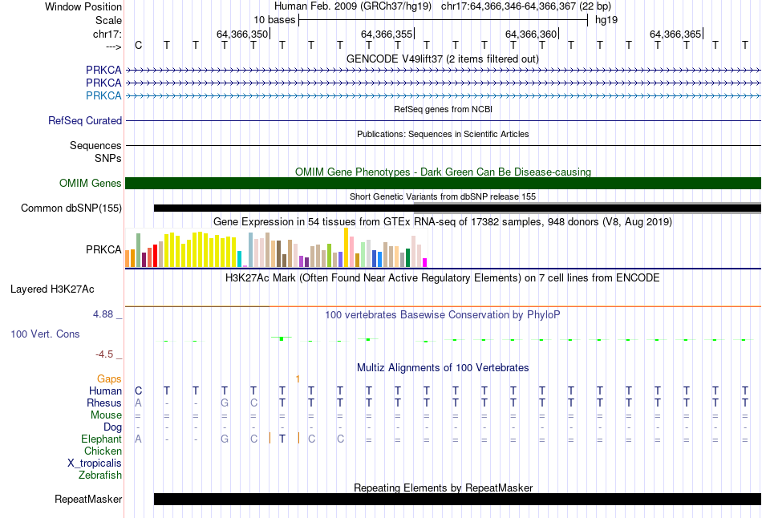Image resolution: width=762 pixels, height=518 pixels.
Task: Click the Elephant G base
Action: (x=225, y=439)
